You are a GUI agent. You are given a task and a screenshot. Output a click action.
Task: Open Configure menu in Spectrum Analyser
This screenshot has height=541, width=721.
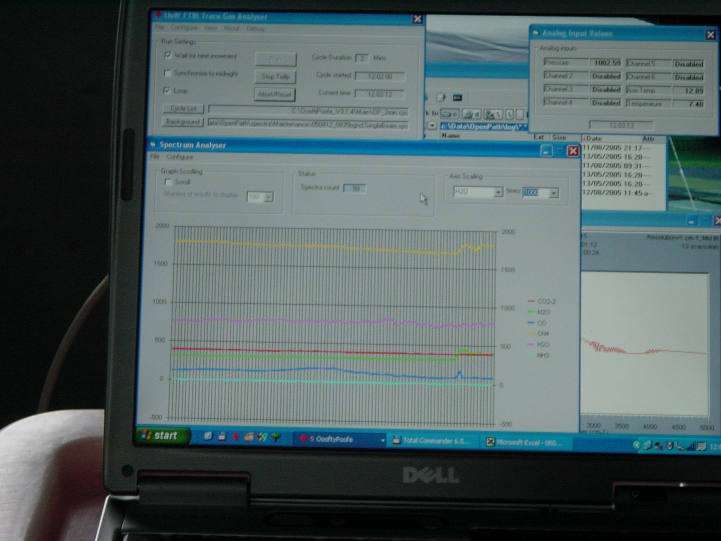[x=179, y=157]
